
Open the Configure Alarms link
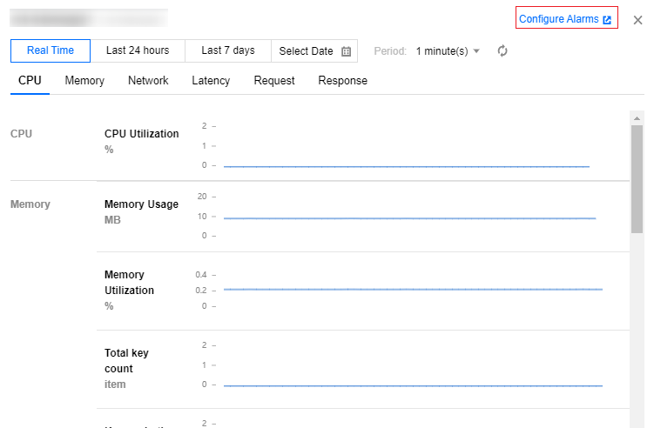click(x=559, y=19)
